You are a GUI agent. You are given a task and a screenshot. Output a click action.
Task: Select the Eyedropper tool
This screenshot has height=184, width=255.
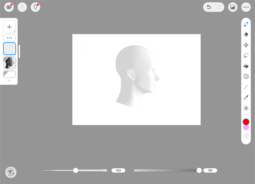coord(246,97)
